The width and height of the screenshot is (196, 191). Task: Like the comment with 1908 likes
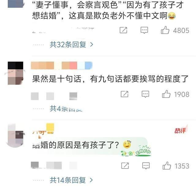tap(166, 94)
